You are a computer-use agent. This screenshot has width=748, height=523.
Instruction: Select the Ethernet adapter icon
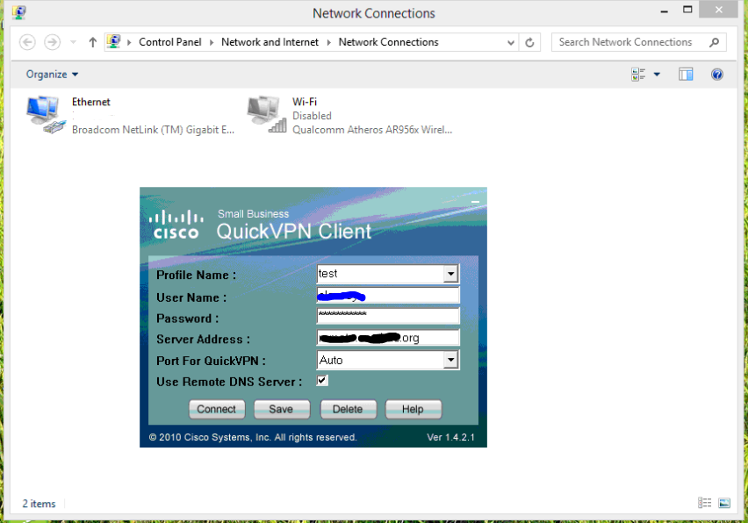[46, 114]
